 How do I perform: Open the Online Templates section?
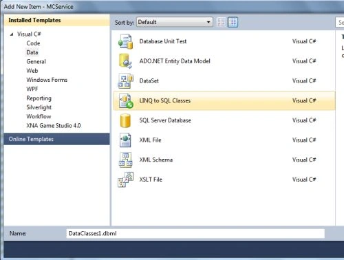[57, 139]
